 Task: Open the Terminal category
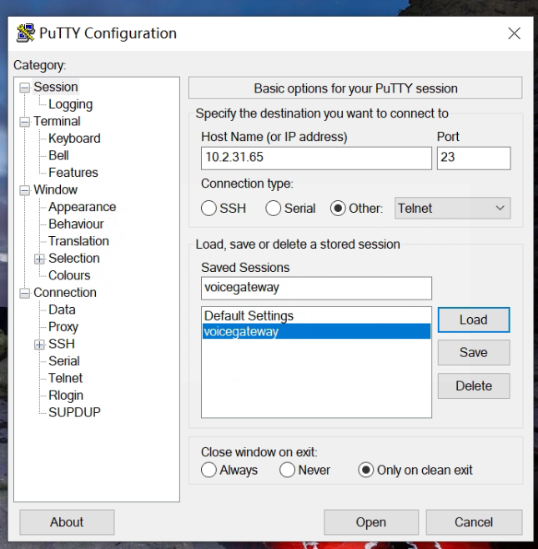pyautogui.click(x=57, y=121)
